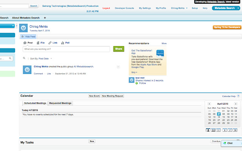This screenshot has width=242, height=151.
Task: Open Developer Console link
Action: pos(124,8)
